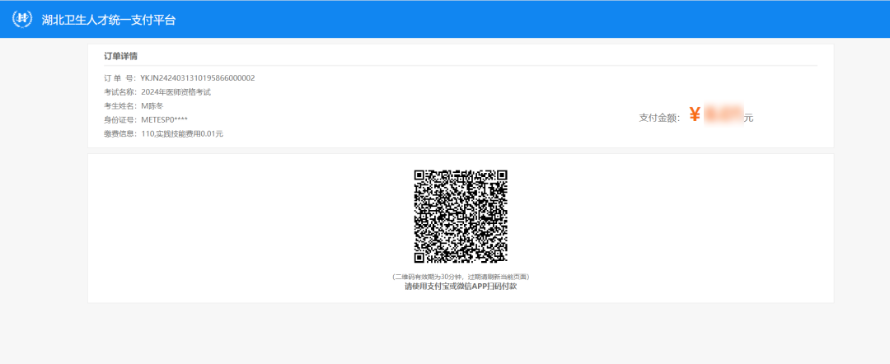890x364 pixels.
Task: Click the 支付金额 label
Action: pyautogui.click(x=661, y=118)
